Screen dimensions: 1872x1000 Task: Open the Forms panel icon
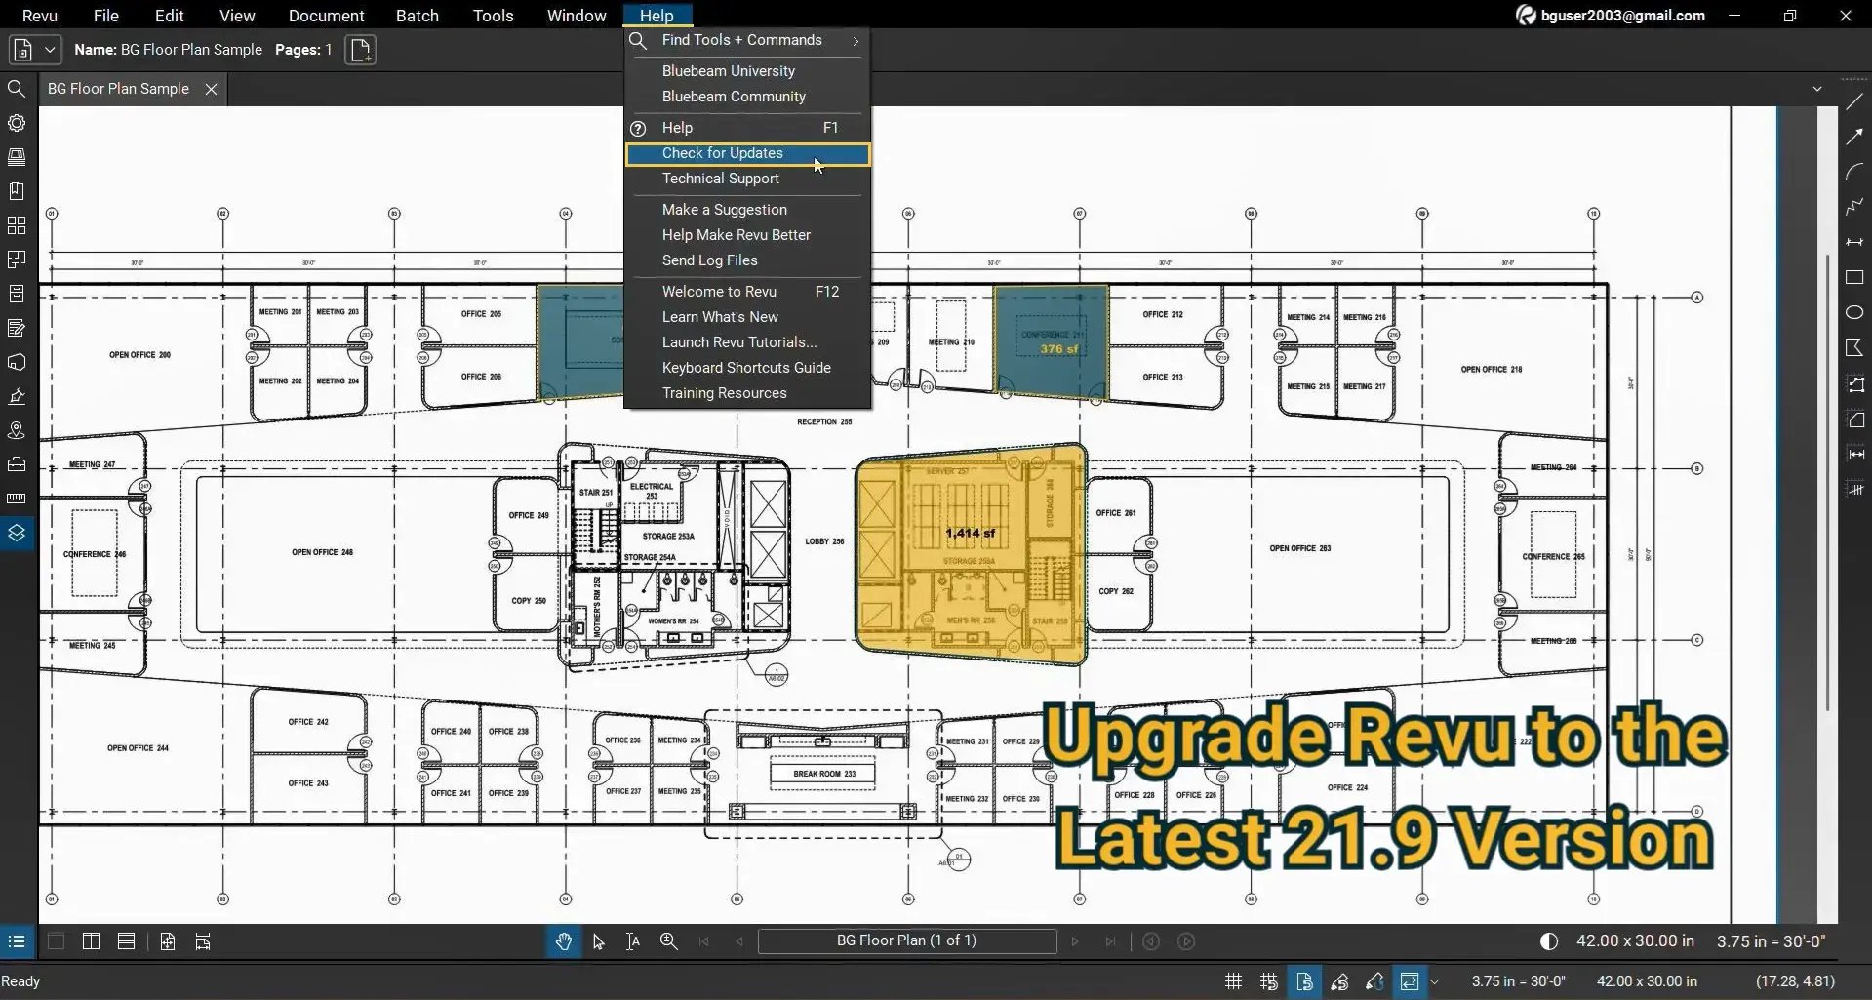pyautogui.click(x=17, y=328)
